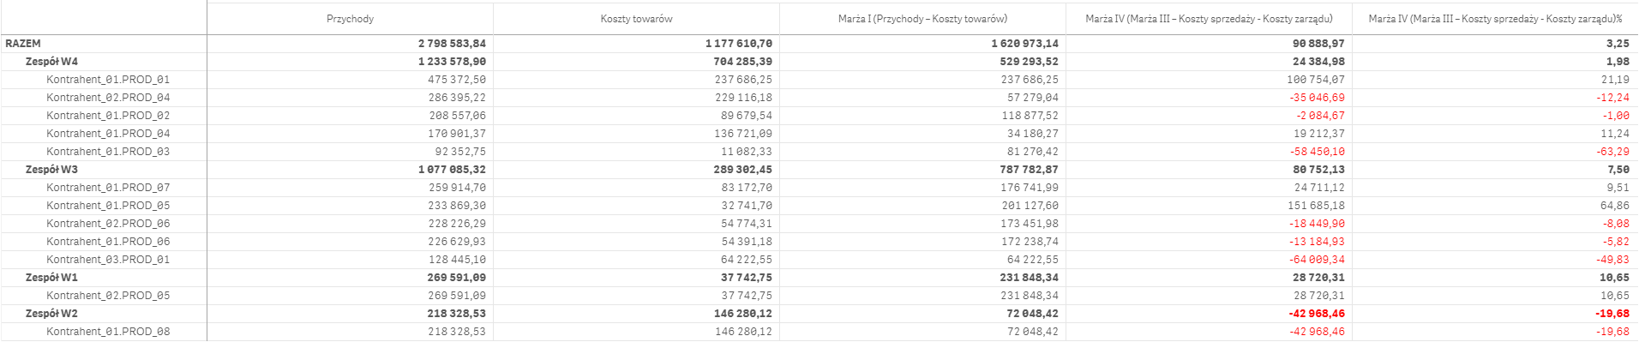1639x348 pixels.
Task: Collapse the Zespół W4 group row
Action: (51, 62)
